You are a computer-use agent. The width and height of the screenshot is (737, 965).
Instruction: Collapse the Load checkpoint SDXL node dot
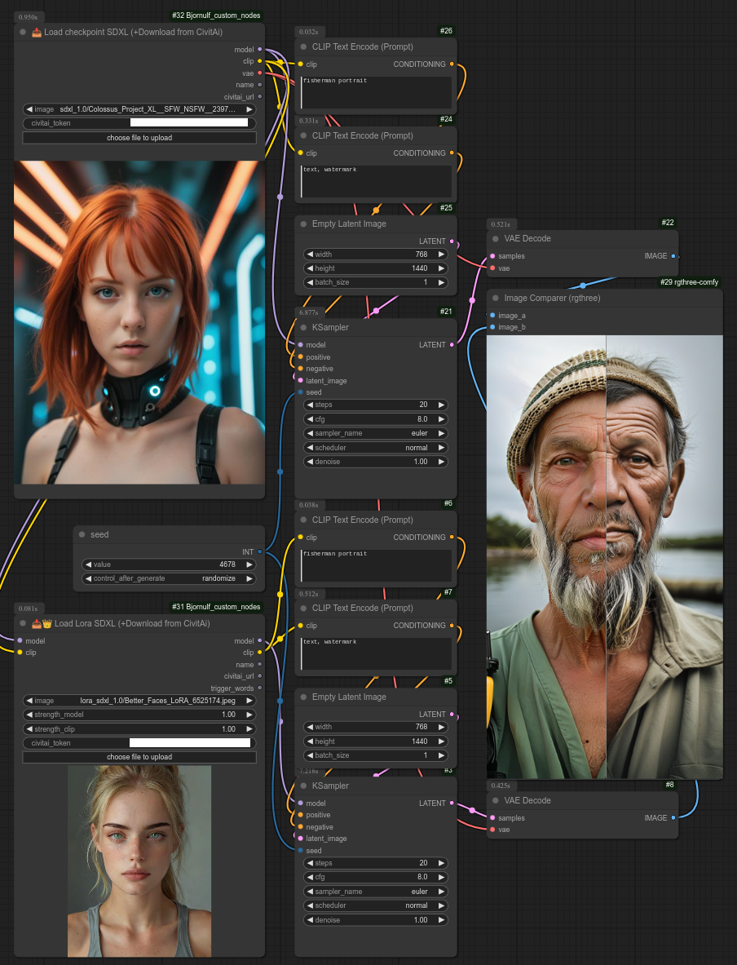(23, 32)
